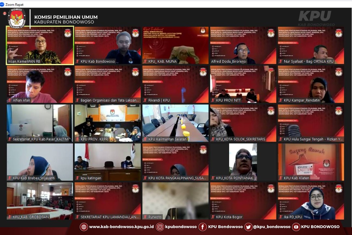Select the KPU_KOTA PONTIANAK video tile
Viewport: 352px width, 235px height.
point(243,161)
